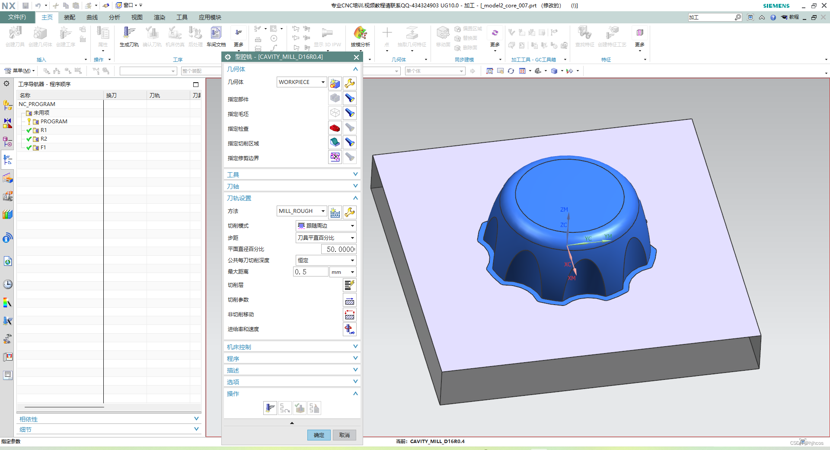
Task: Open cut pattern (切削模式) 跟随周边 dropdown
Action: tap(326, 226)
